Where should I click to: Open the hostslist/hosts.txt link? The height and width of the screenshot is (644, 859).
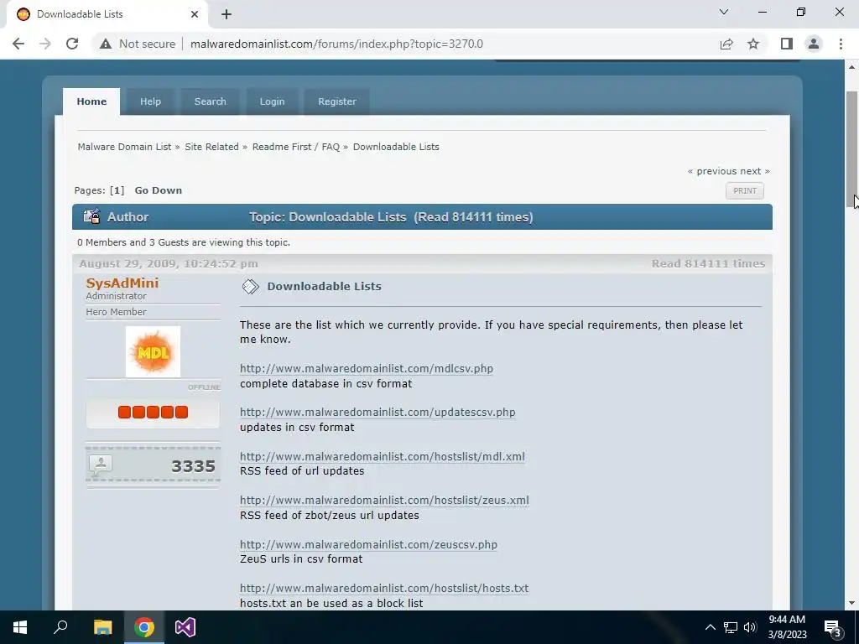384,588
